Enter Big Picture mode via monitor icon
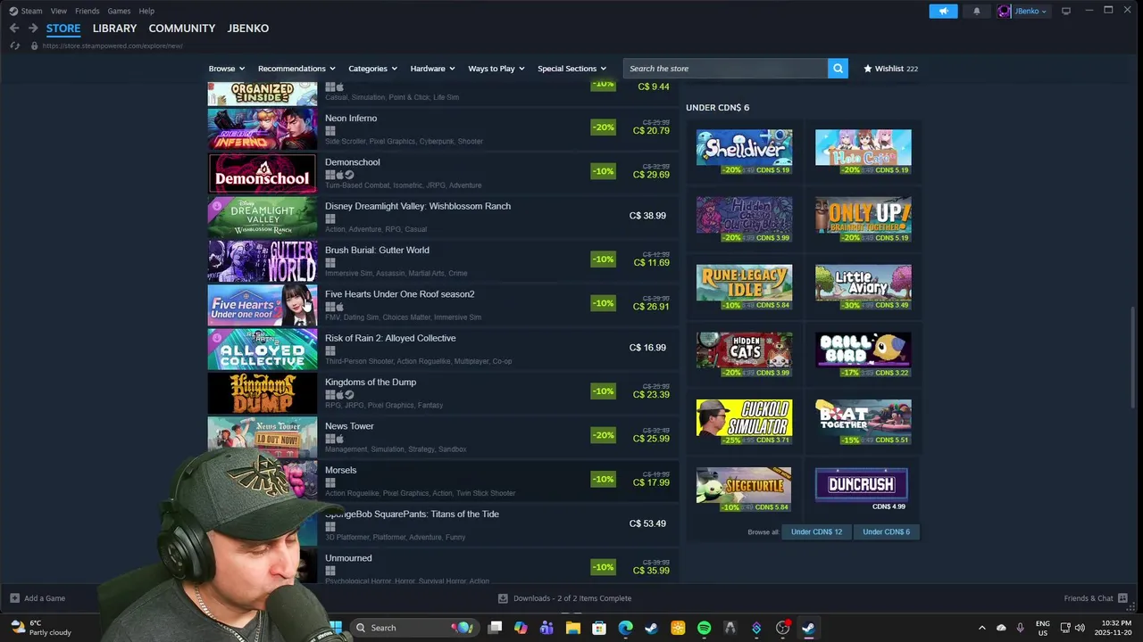Viewport: 1143px width, 642px height. [x=1066, y=11]
